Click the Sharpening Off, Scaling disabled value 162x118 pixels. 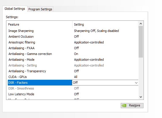coord(96,31)
